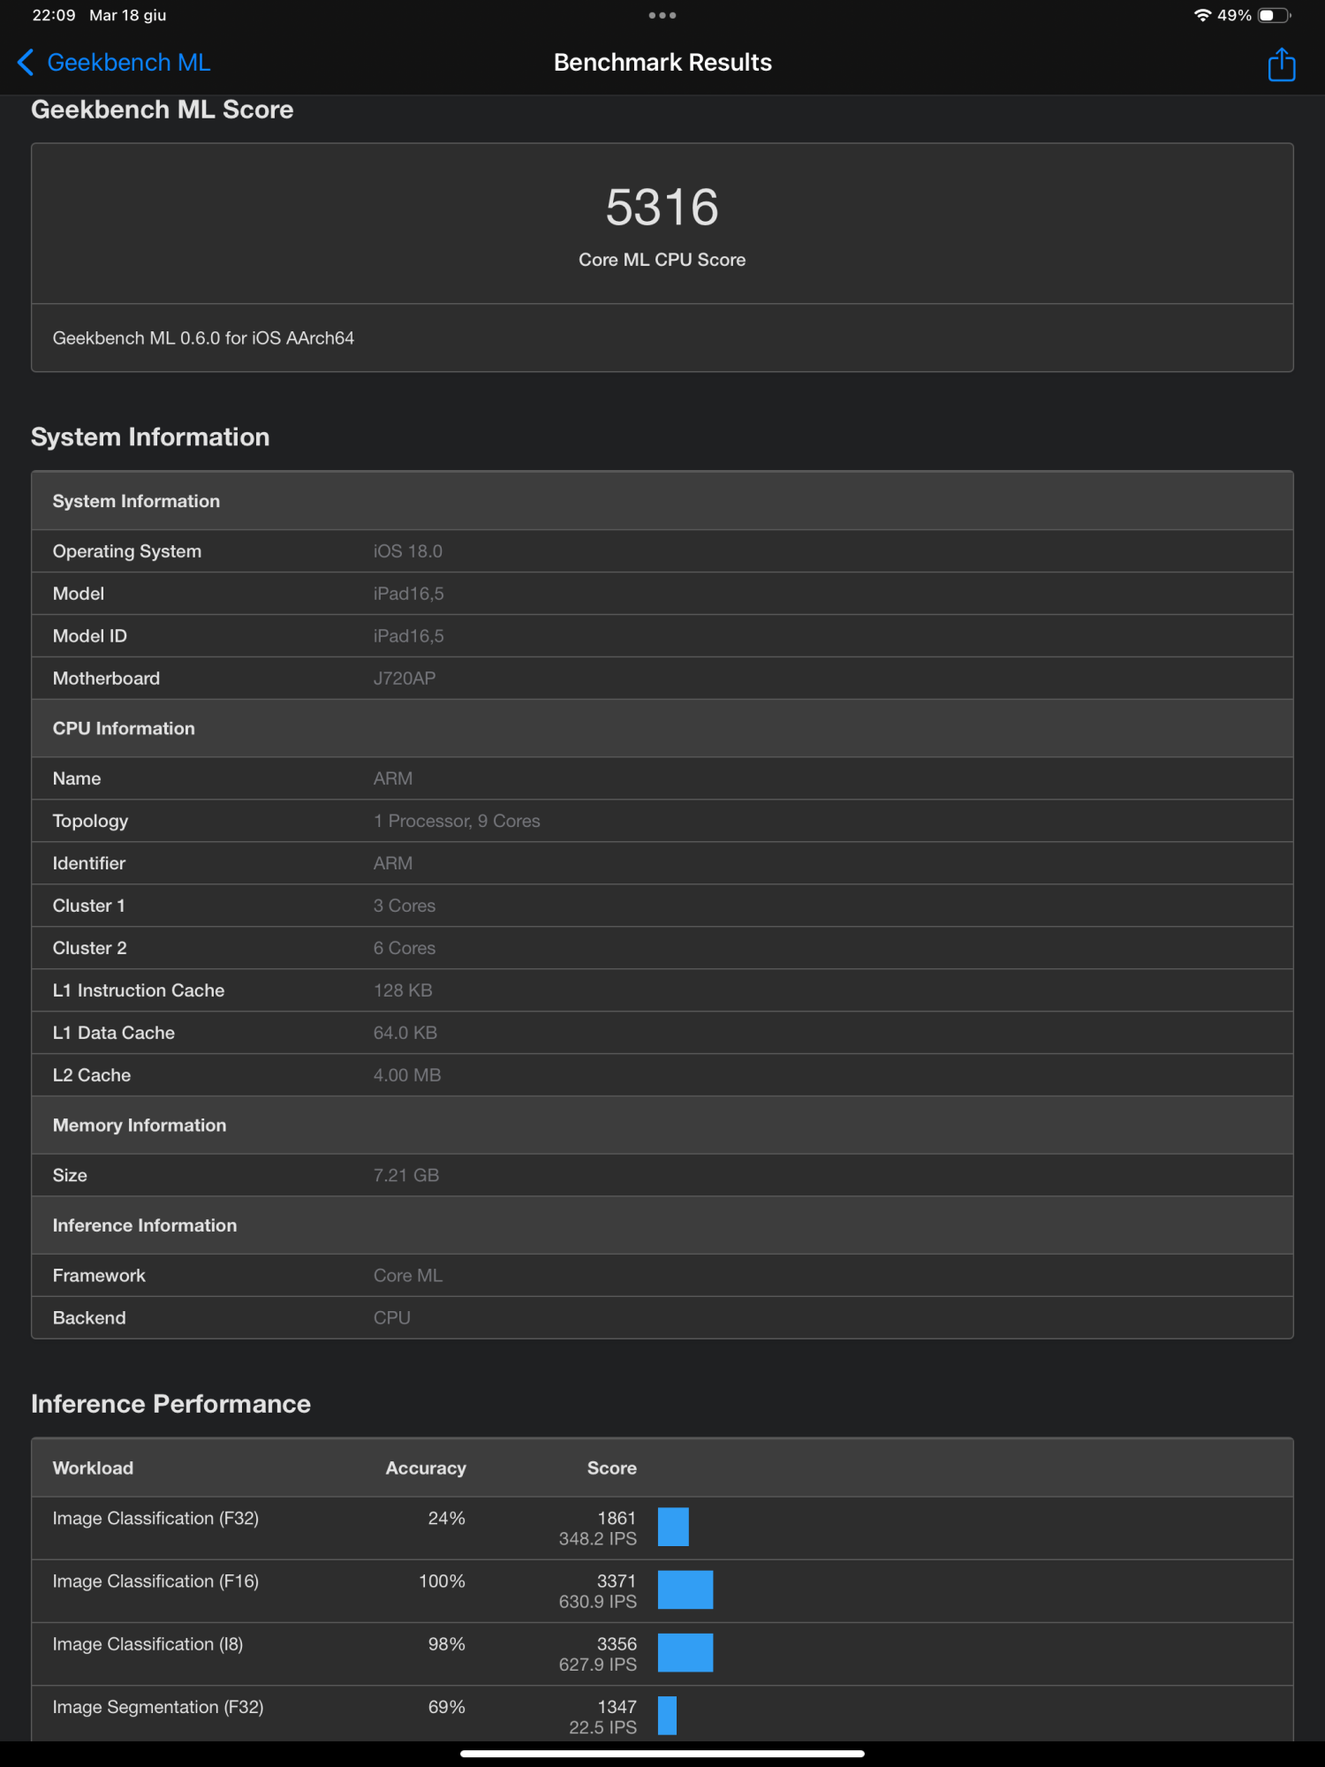This screenshot has height=1767, width=1325.
Task: Tap the back chevron arrow
Action: (x=26, y=63)
